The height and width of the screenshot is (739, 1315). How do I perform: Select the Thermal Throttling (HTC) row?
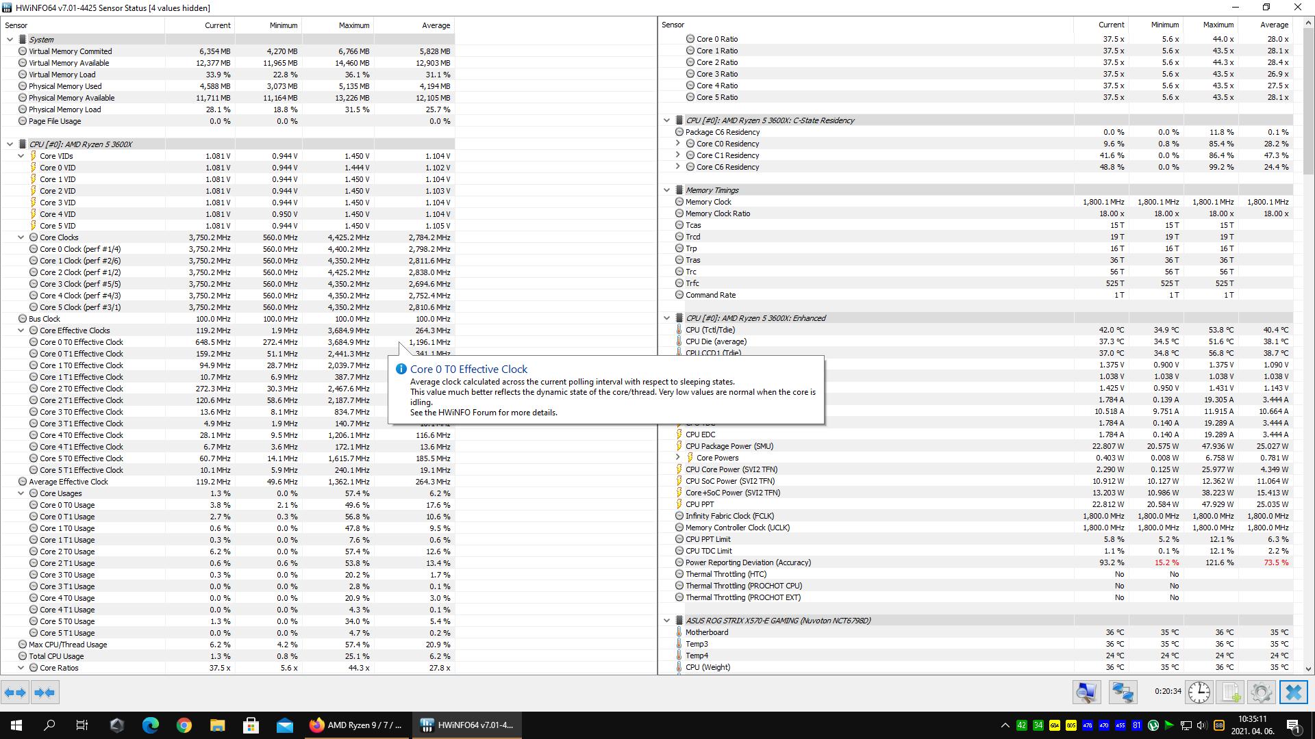pos(977,574)
